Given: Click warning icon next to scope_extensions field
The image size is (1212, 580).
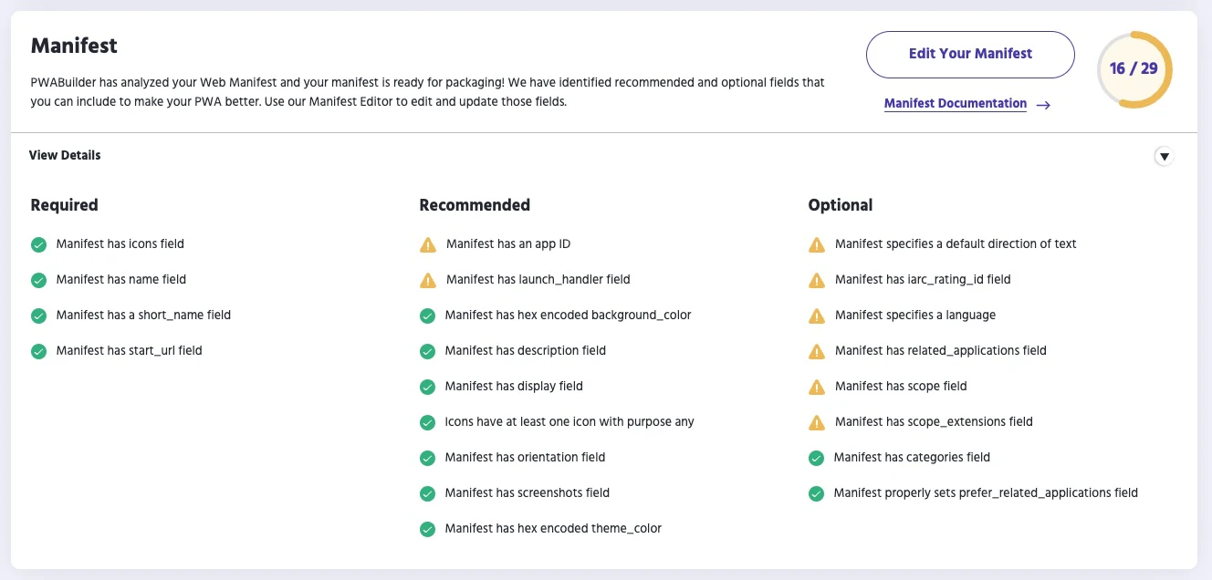Looking at the screenshot, I should (817, 422).
